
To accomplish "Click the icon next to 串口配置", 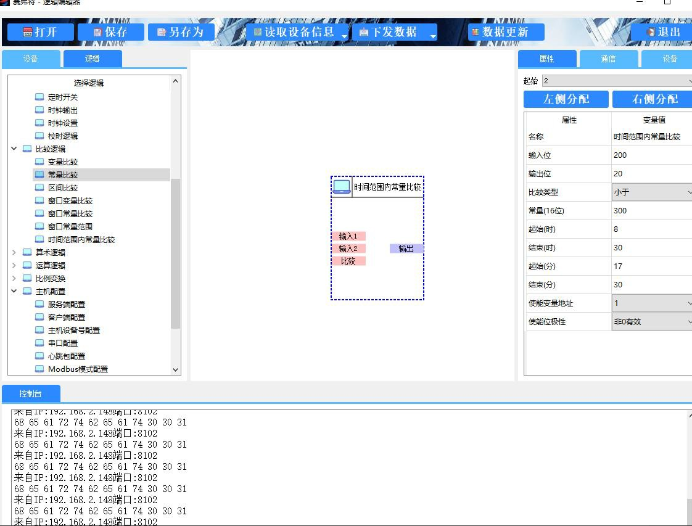I will pyautogui.click(x=39, y=343).
